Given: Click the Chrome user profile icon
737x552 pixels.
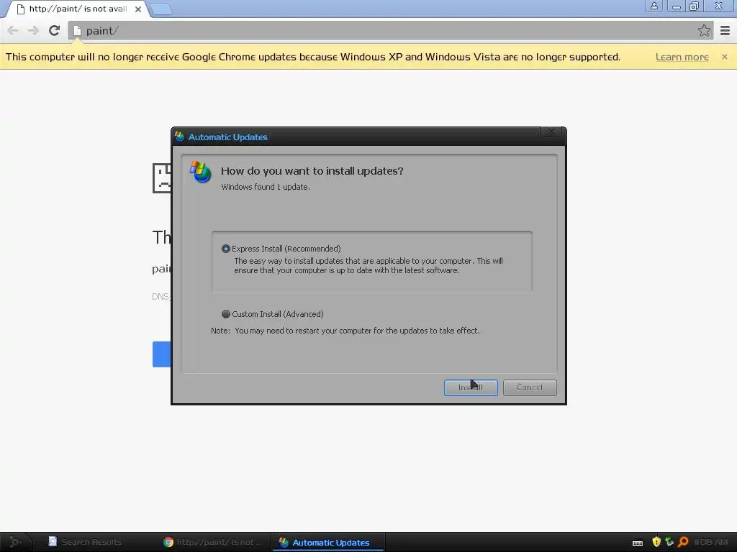Looking at the screenshot, I should 654,6.
